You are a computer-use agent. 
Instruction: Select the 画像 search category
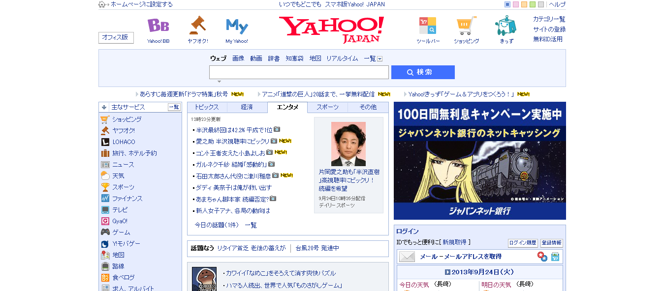pos(238,58)
